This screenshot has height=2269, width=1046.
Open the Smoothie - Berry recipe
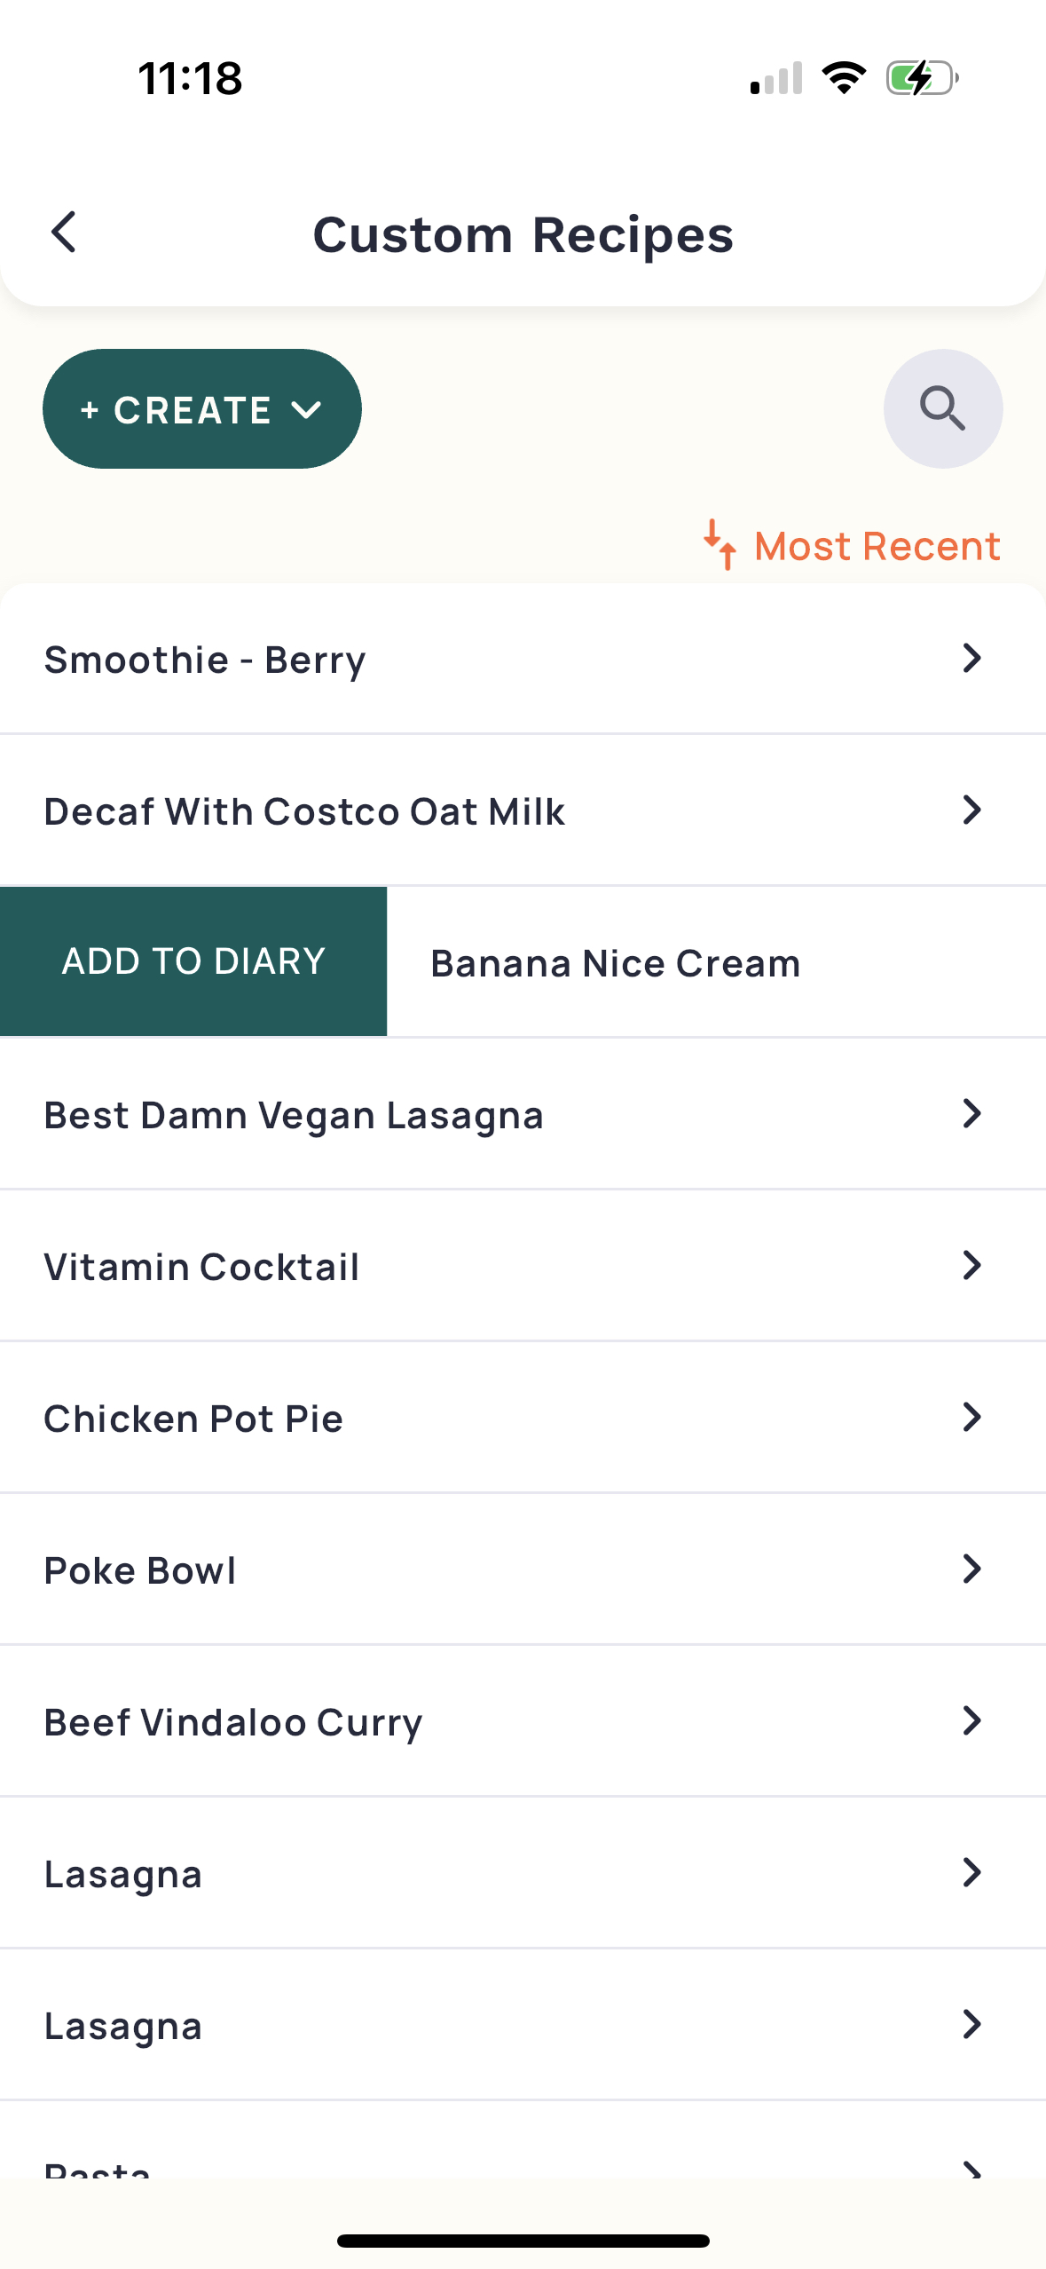[205, 660]
